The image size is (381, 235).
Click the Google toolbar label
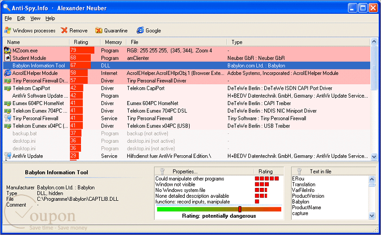coord(153,31)
